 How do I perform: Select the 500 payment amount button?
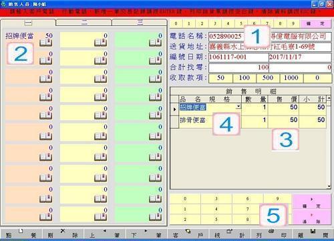[x=268, y=78]
